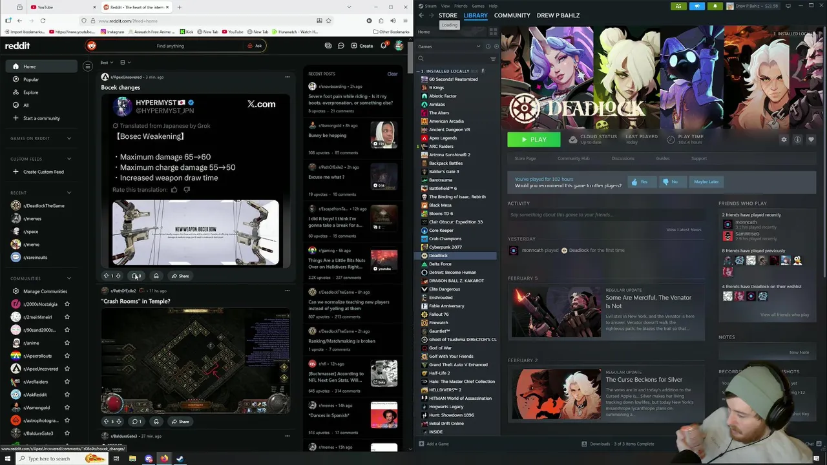Image resolution: width=827 pixels, height=465 pixels.
Task: Favorite r/2000sNostalgia with its star
Action: point(67,304)
